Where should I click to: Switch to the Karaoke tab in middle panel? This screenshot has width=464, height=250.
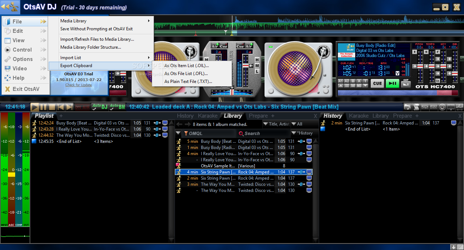[208, 116]
